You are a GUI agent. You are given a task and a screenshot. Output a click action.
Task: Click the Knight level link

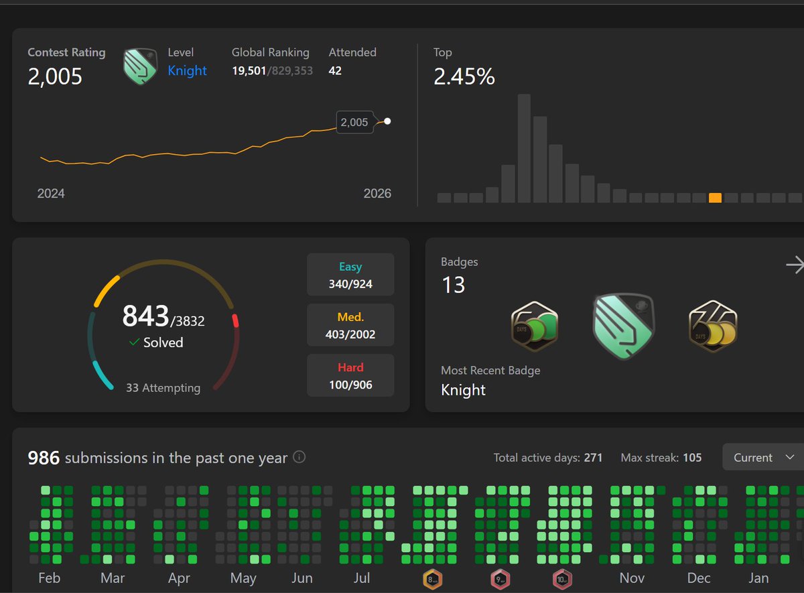pos(187,70)
